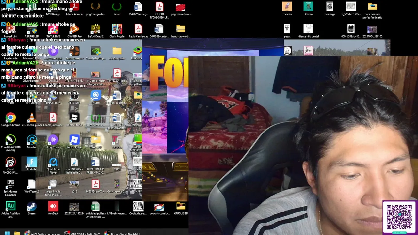Open the 'pesas' image file

pyautogui.click(x=287, y=31)
